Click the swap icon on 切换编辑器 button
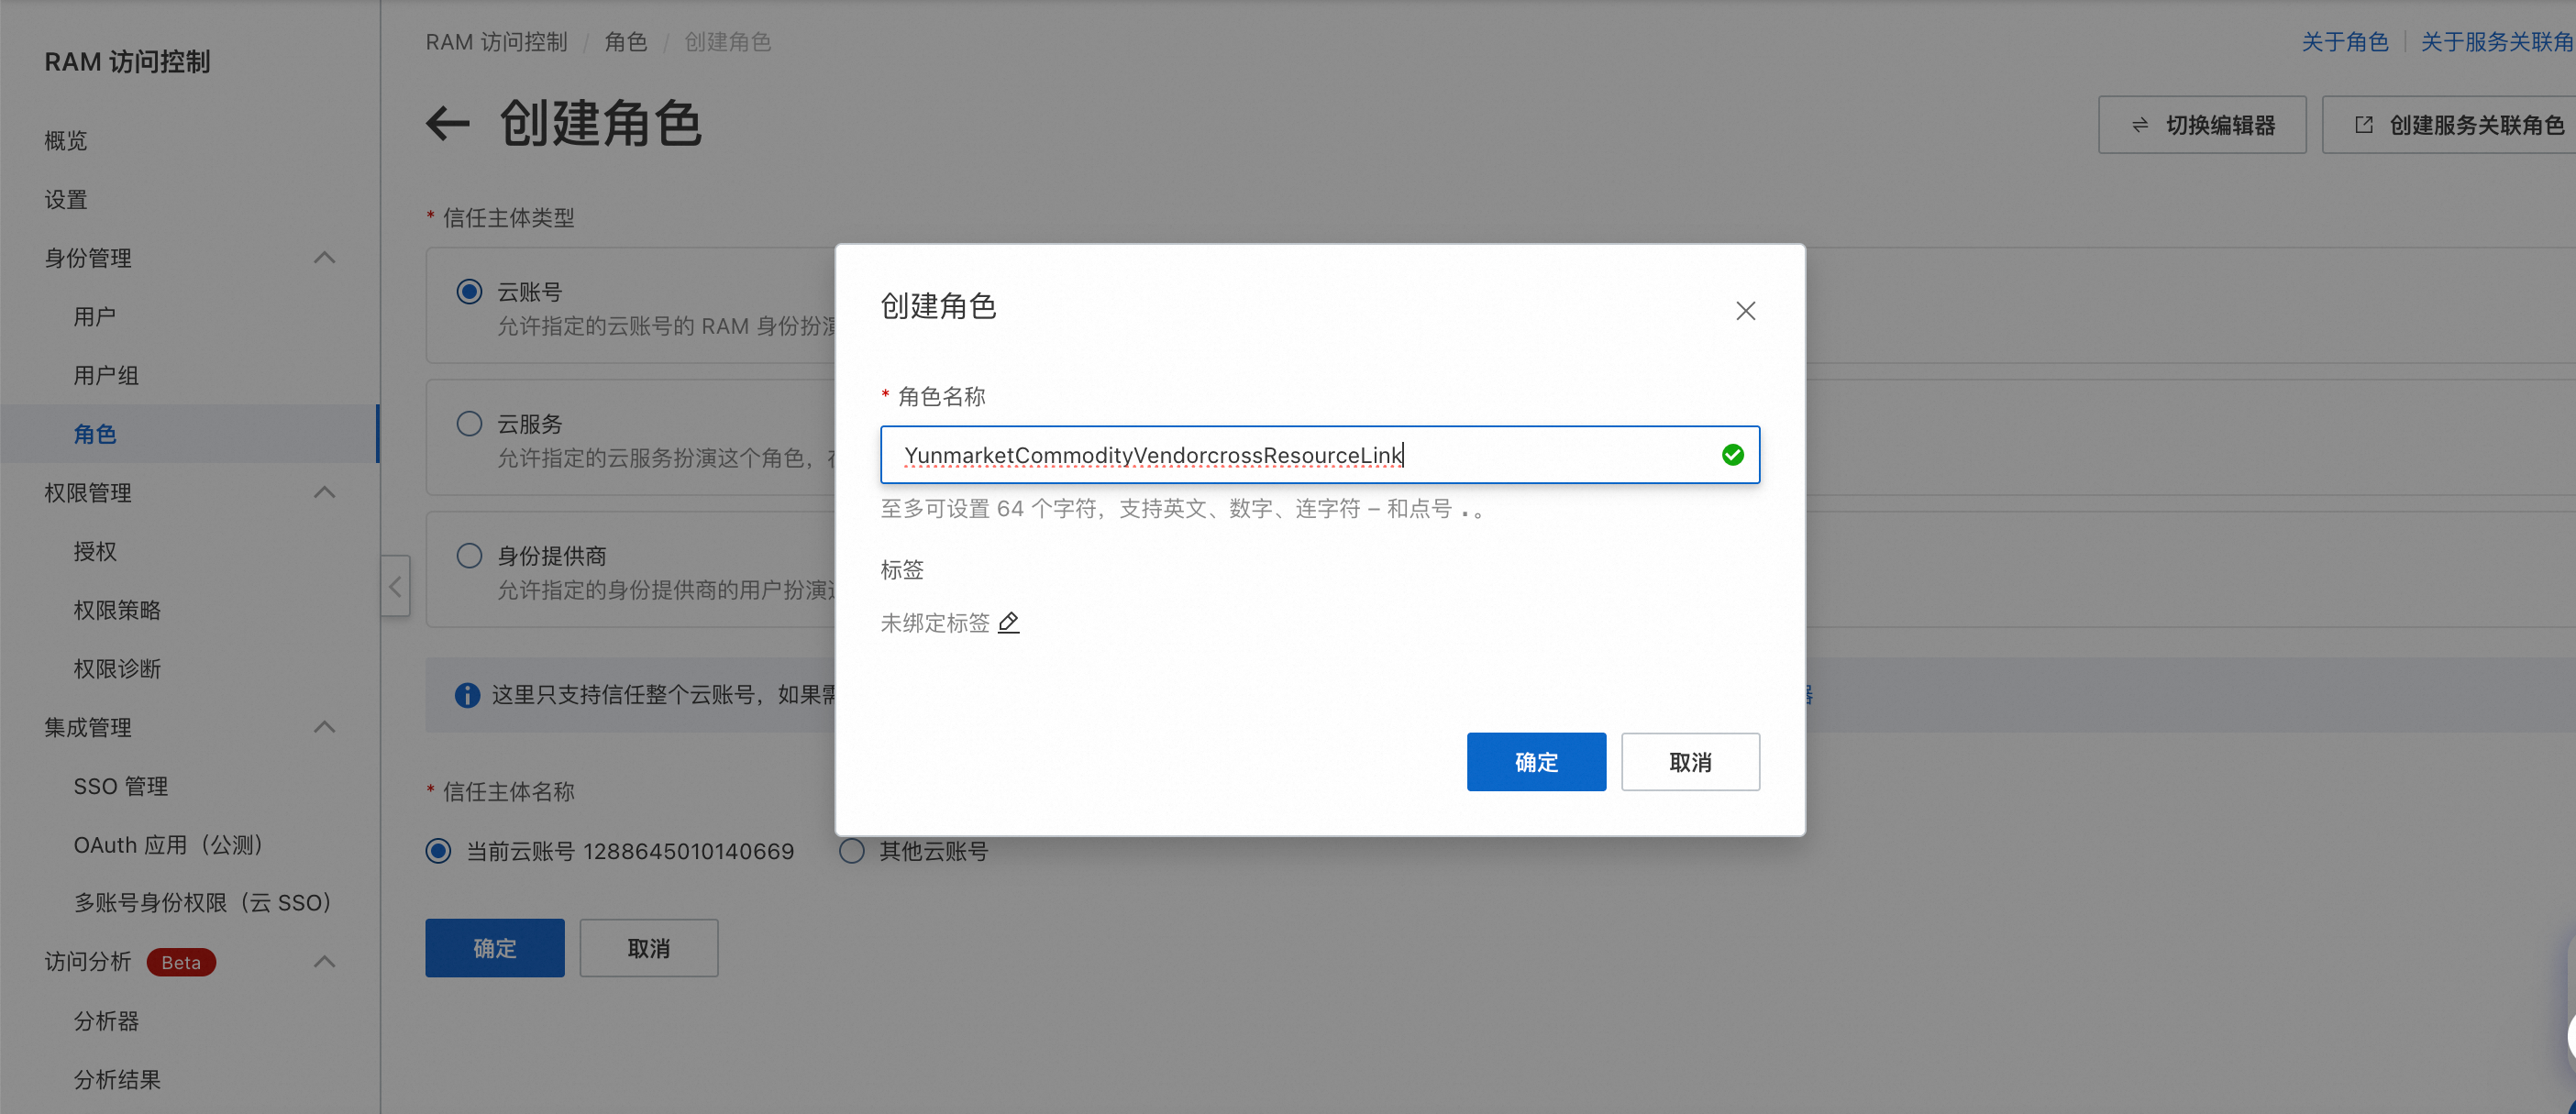This screenshot has width=2576, height=1114. click(x=2140, y=125)
